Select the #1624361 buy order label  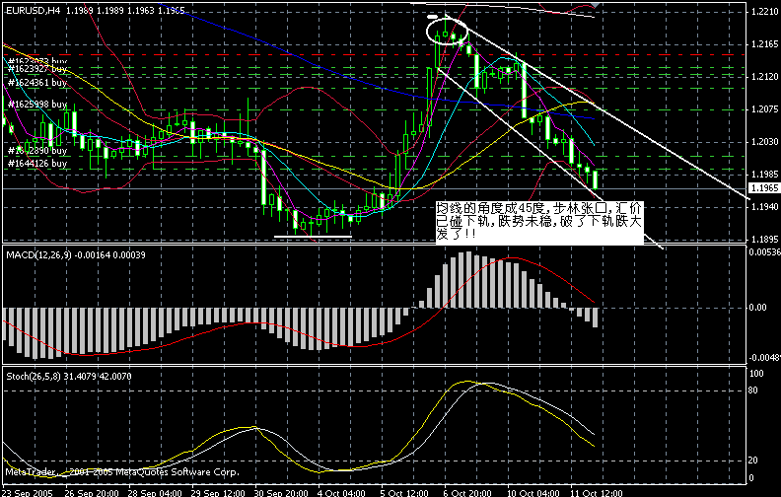(x=37, y=82)
